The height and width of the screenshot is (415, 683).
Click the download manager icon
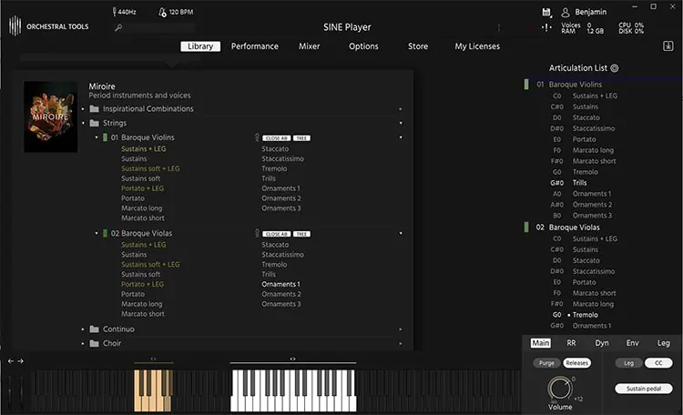point(668,46)
